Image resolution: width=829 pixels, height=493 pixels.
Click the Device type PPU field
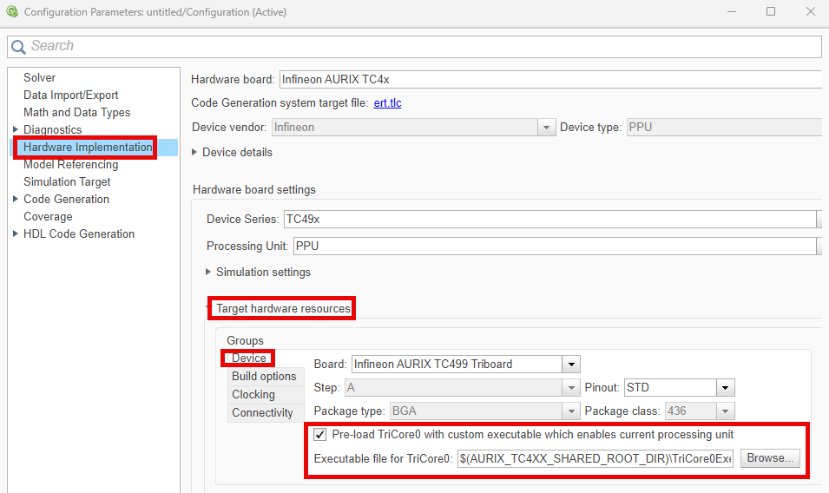[x=724, y=128]
